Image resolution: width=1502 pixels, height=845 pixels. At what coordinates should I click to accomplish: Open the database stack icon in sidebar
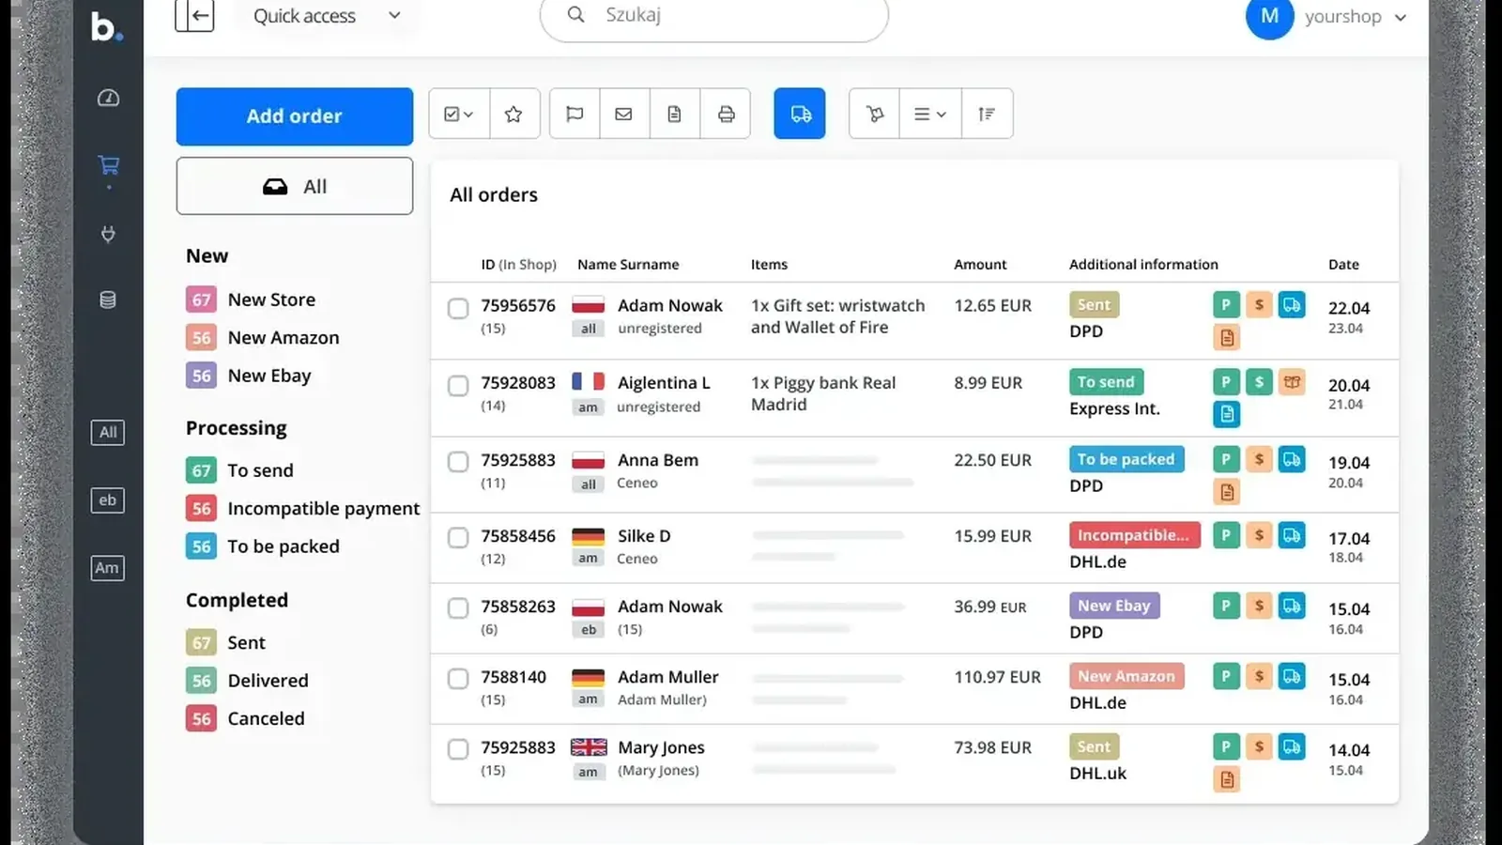[108, 300]
